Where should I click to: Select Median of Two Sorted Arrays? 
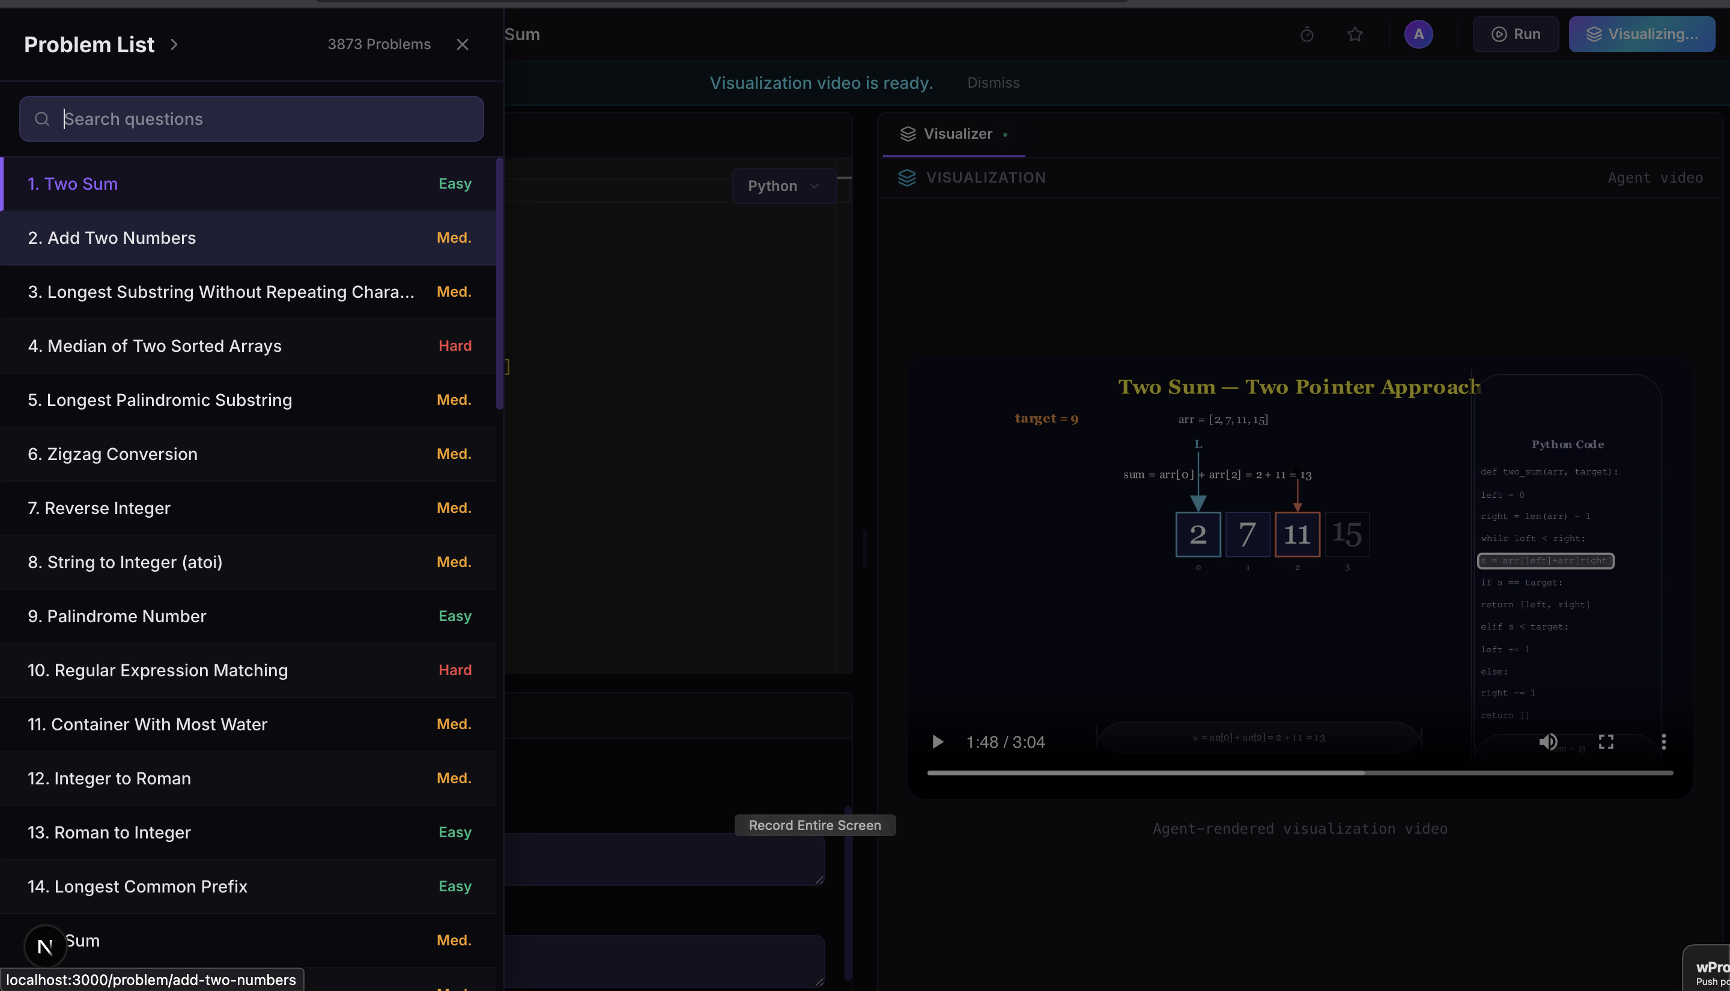pyautogui.click(x=154, y=346)
